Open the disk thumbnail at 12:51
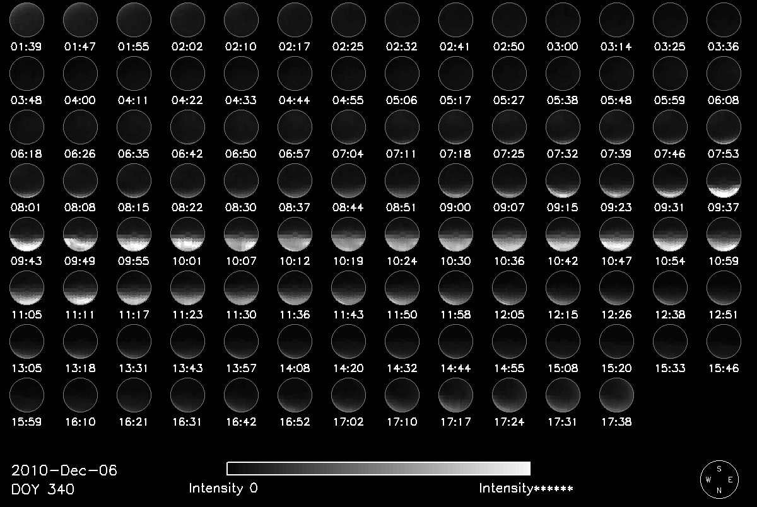This screenshot has width=757, height=507. coord(724,289)
